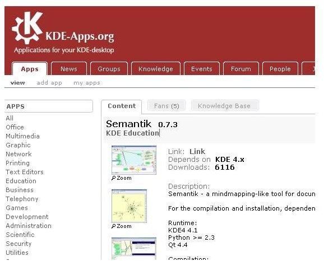Go to the Knowledge tab

(x=156, y=69)
